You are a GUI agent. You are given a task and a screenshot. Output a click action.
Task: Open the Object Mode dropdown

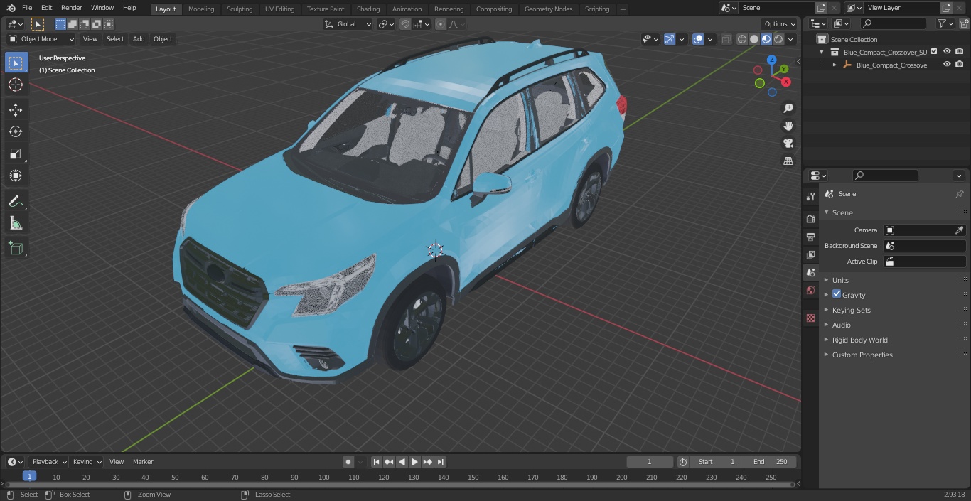[x=41, y=39]
